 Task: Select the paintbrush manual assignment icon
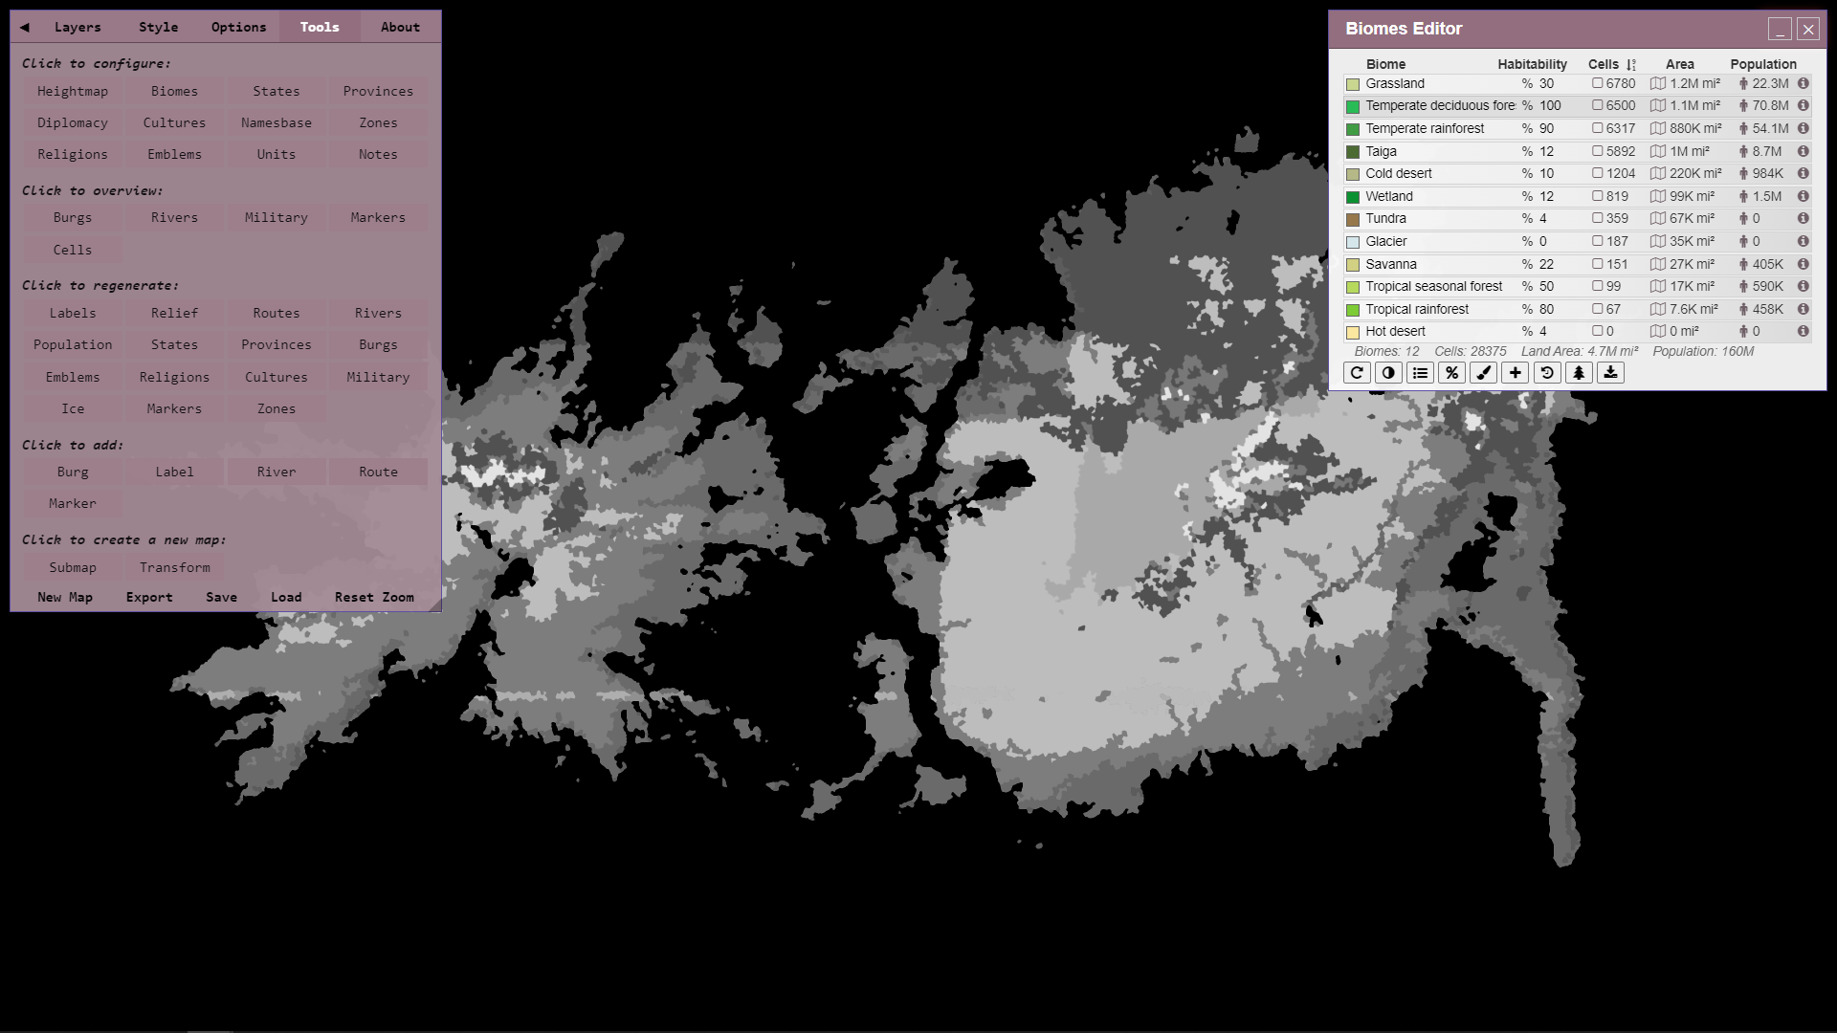click(1484, 373)
